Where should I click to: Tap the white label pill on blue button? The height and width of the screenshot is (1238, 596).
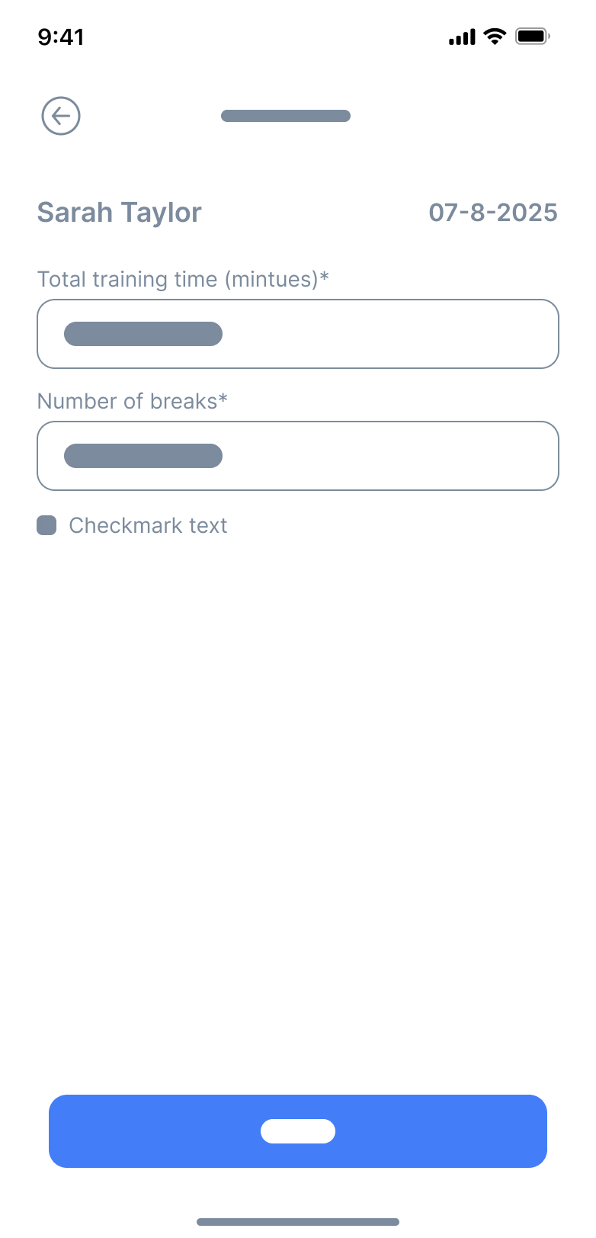tap(298, 1131)
